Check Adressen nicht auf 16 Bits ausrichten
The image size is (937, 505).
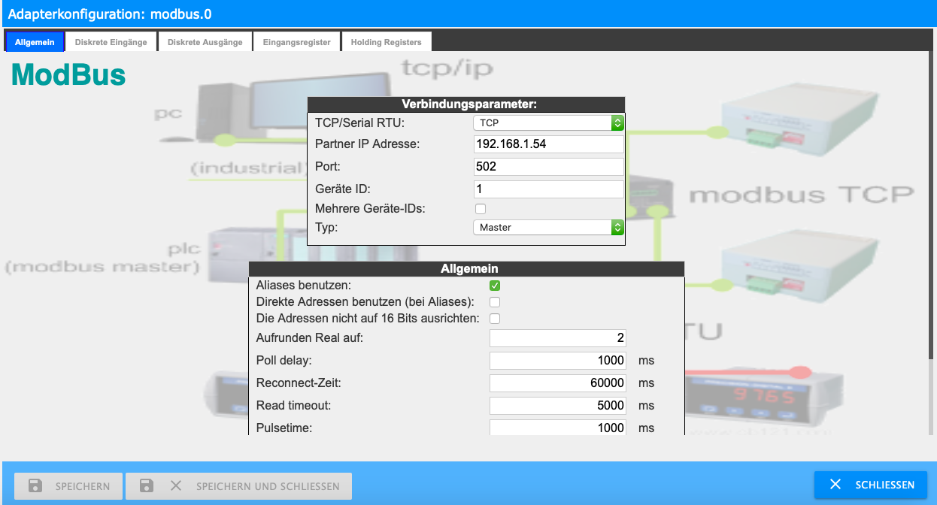pos(495,319)
